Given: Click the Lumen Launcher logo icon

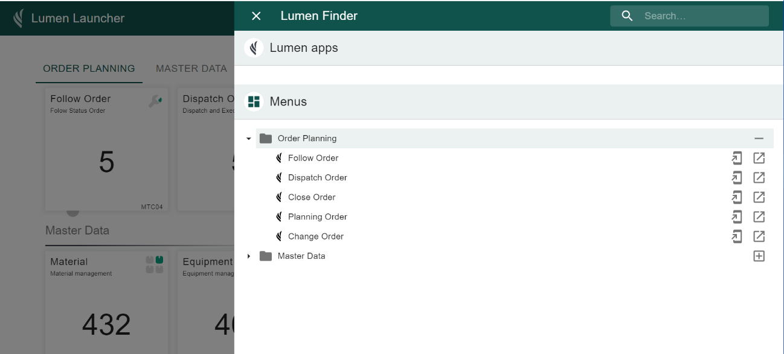Looking at the screenshot, I should 19,18.
